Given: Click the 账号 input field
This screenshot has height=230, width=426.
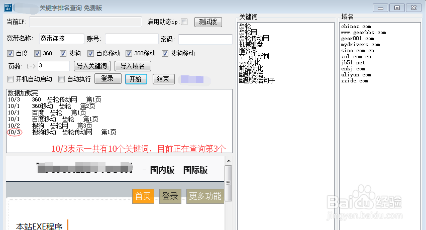Looking at the screenshot, I should [x=132, y=39].
